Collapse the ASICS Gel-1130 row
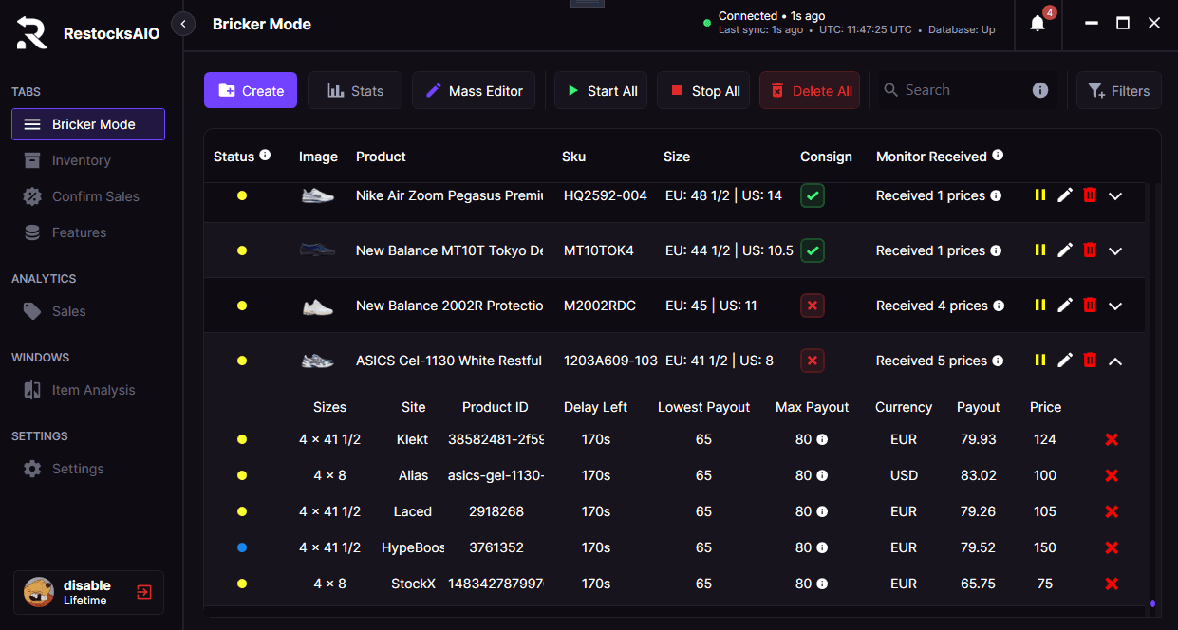The height and width of the screenshot is (630, 1178). click(x=1115, y=361)
